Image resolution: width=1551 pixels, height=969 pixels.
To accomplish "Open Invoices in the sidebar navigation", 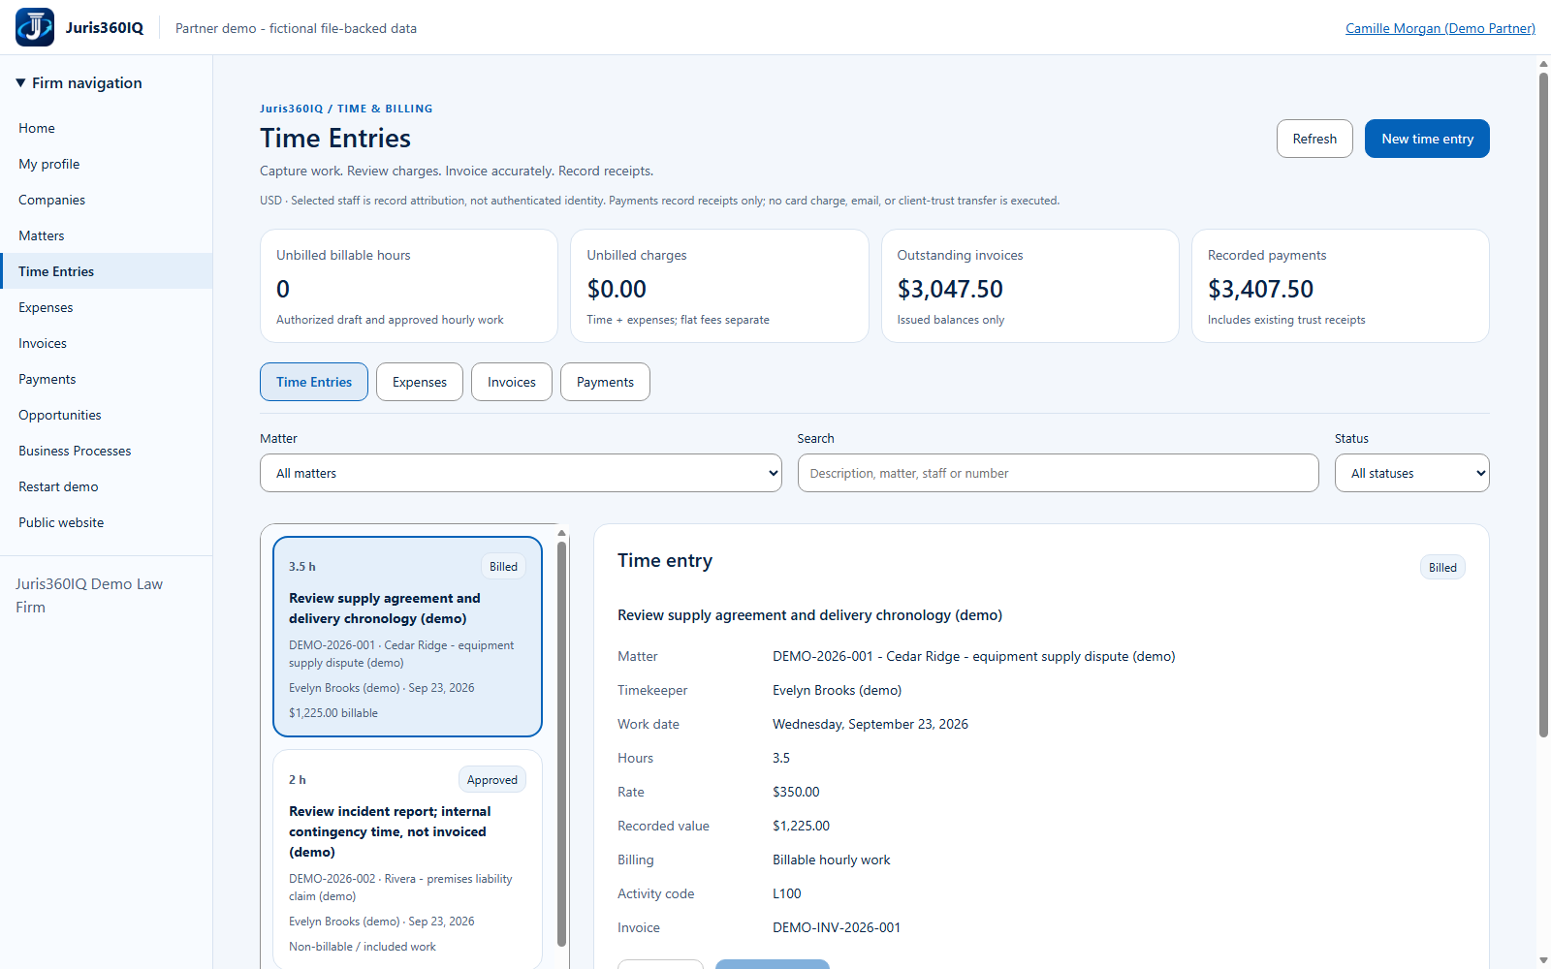I will pos(106,343).
